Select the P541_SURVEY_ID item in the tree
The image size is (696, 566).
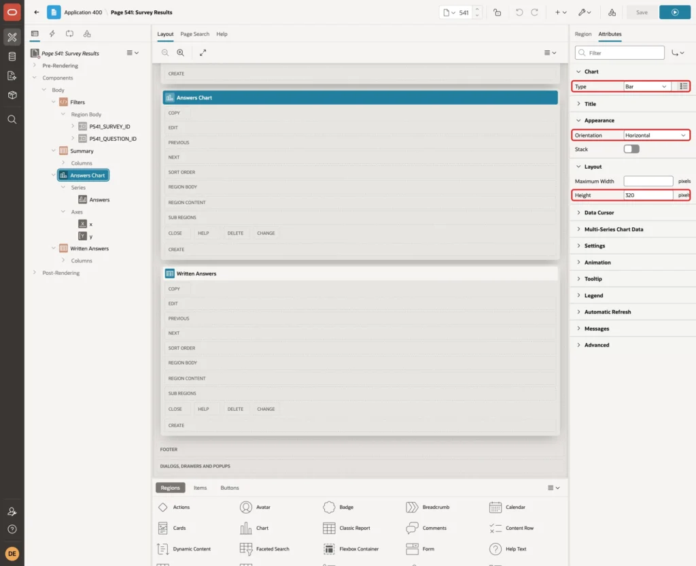pos(109,127)
